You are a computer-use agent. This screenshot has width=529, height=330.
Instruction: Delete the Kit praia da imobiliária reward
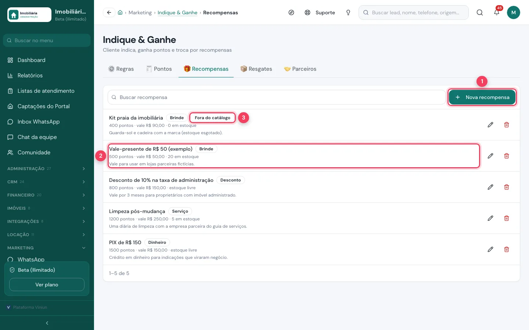[507, 125]
